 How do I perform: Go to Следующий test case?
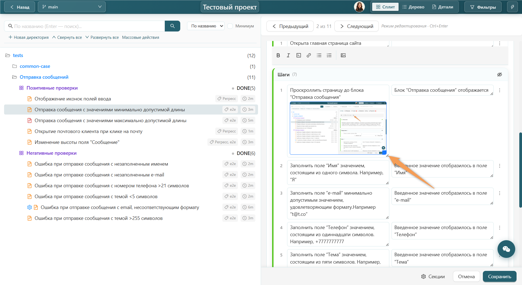[x=356, y=26]
